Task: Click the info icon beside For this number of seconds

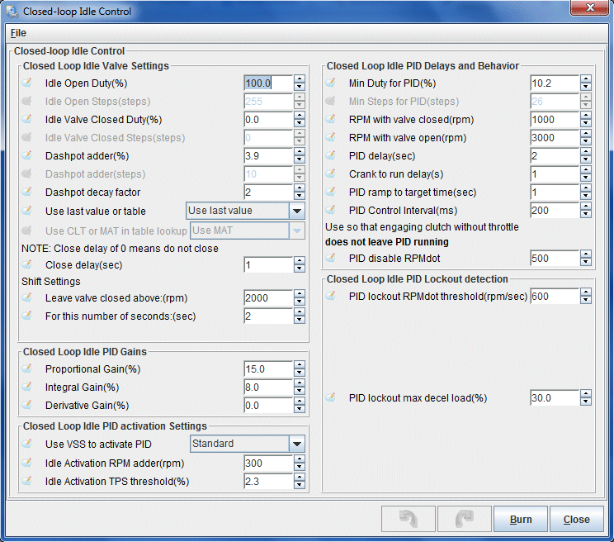Action: tap(26, 316)
